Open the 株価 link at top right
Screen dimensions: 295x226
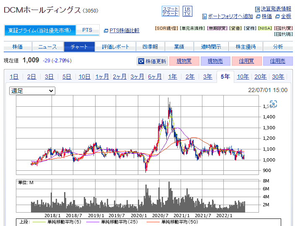point(267,16)
